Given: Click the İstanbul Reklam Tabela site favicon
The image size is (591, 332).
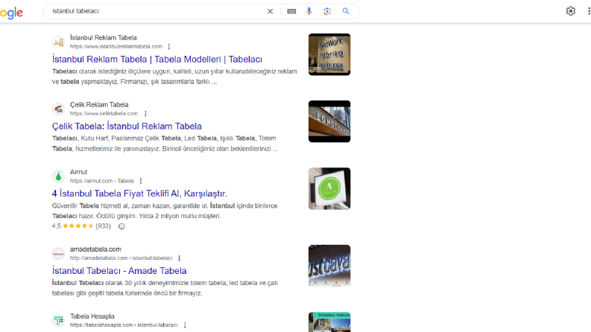Looking at the screenshot, I should coord(58,42).
